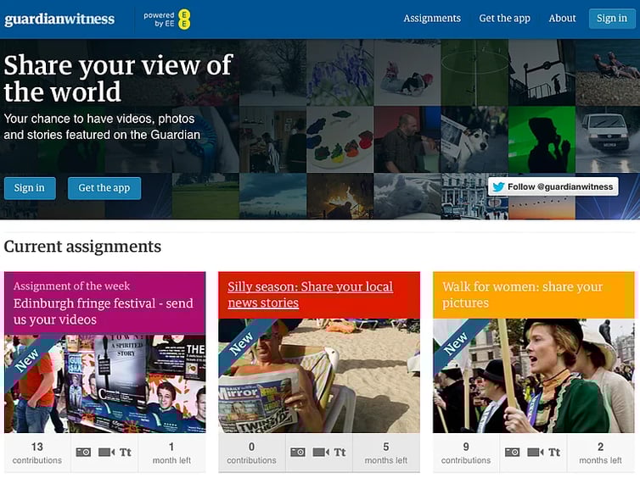The image size is (640, 478).
Task: Click Tt text icon on Silly season card
Action: point(340,453)
